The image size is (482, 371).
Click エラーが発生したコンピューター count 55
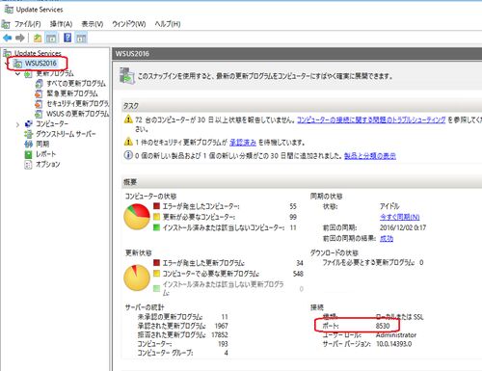(293, 206)
